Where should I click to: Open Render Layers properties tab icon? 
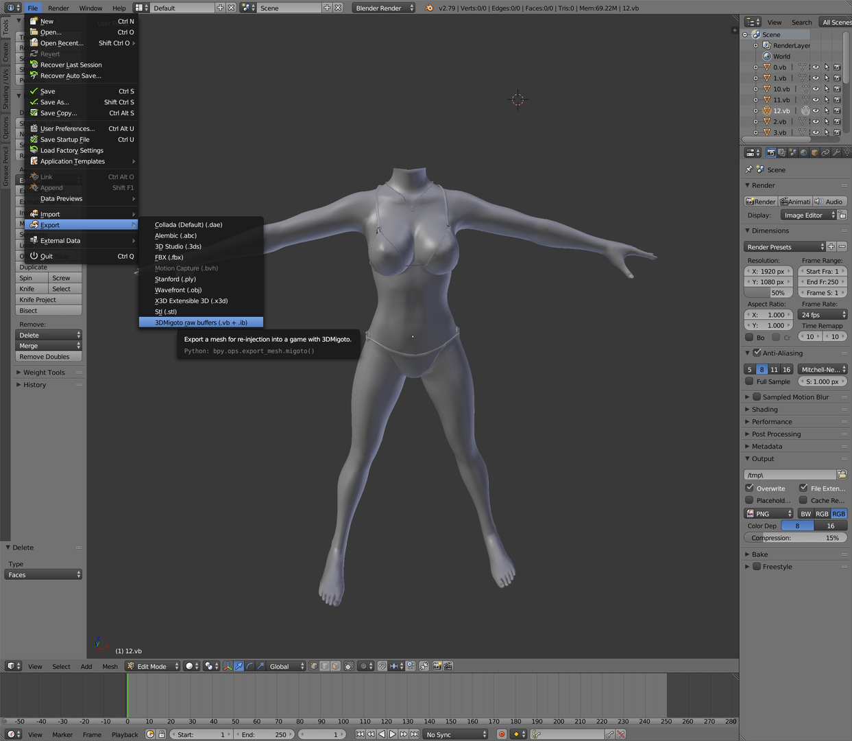[782, 152]
